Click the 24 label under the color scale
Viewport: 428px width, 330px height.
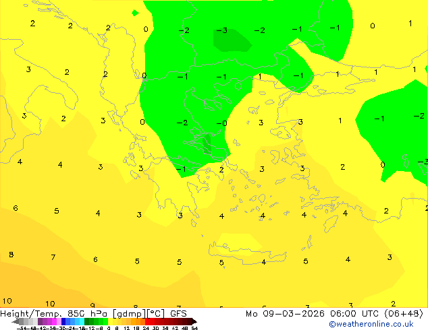146,328
